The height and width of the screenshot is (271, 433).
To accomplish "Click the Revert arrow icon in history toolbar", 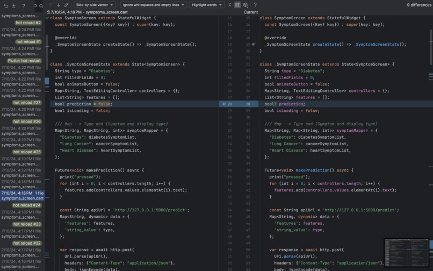I will [x=6, y=5].
